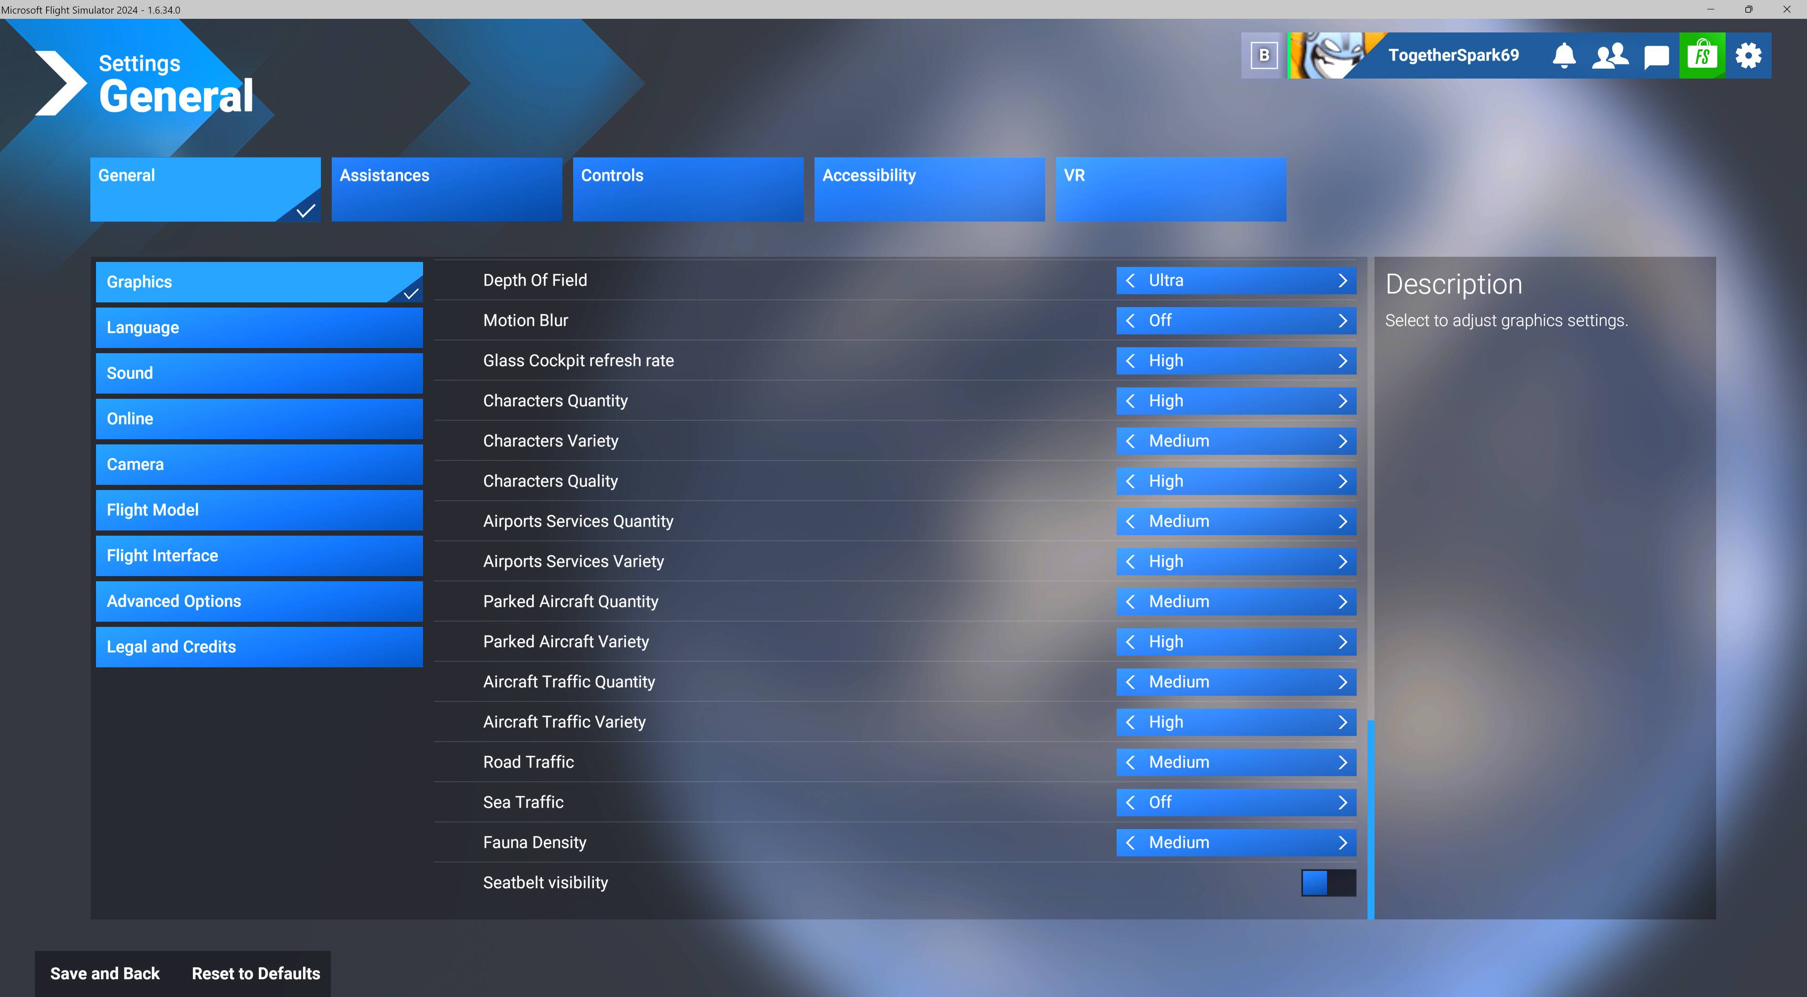Toggle the Seatbelt visibility switch
Viewport: 1807px width, 997px height.
(x=1328, y=883)
